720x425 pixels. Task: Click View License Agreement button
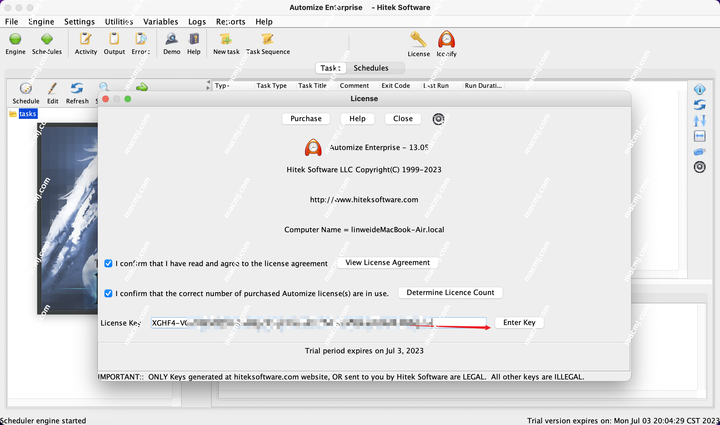tap(387, 262)
